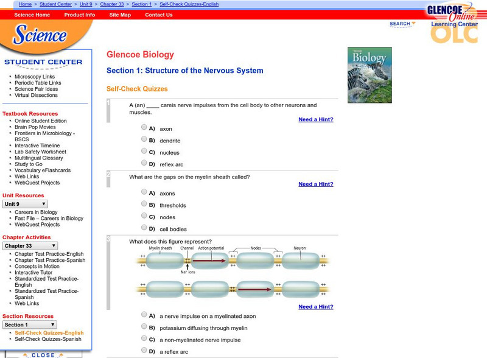Viewport: 487px width, 358px height.
Task: Click Need a Hint? for question 3
Action: [x=316, y=307]
